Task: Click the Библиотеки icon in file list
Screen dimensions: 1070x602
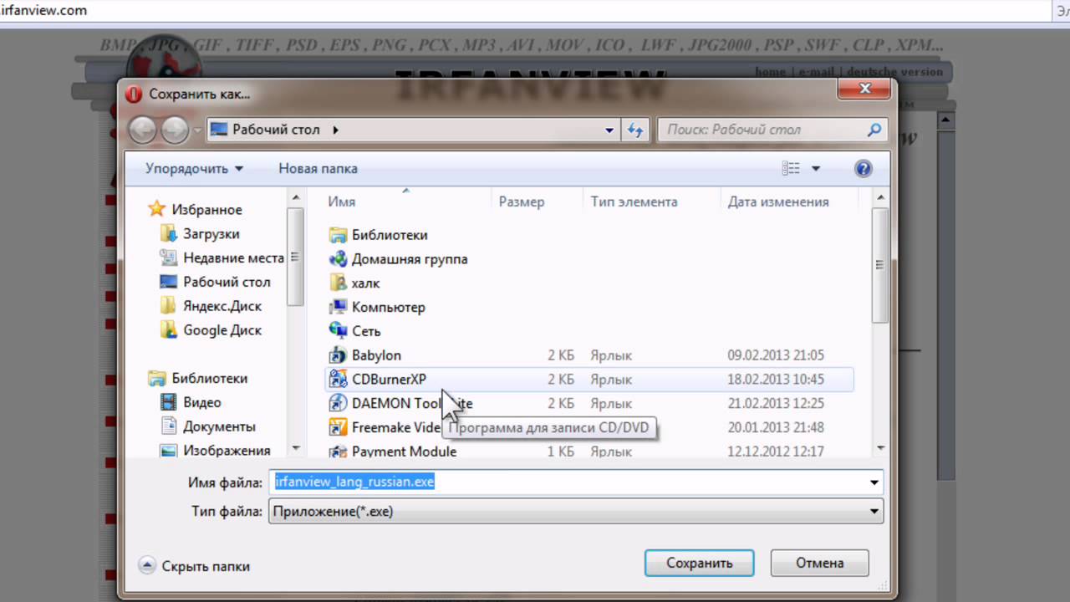Action: pyautogui.click(x=338, y=235)
